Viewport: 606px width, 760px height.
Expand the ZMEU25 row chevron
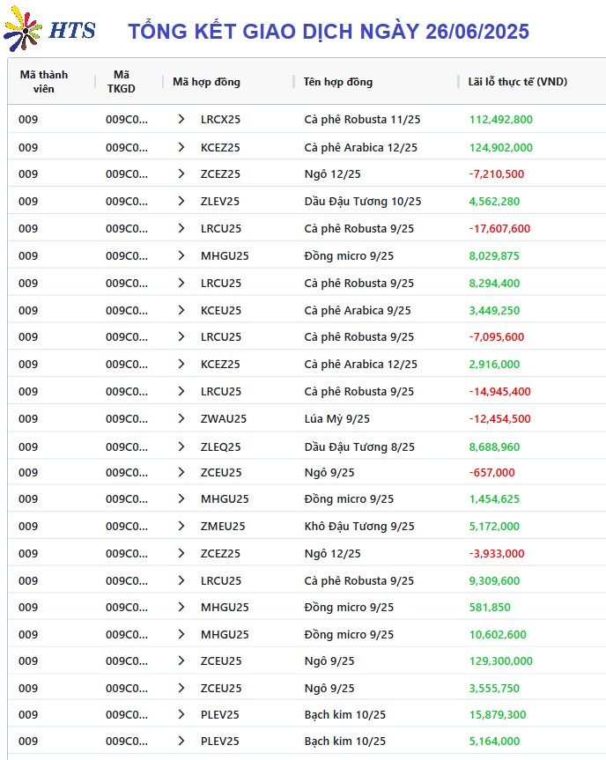point(181,526)
